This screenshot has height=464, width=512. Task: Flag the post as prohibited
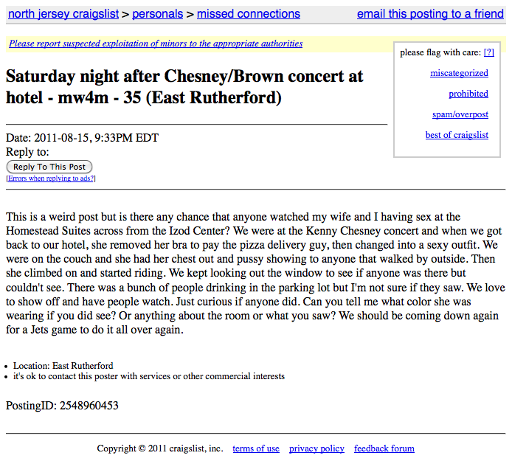[468, 94]
